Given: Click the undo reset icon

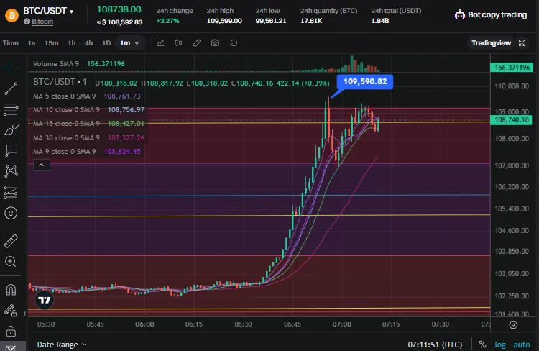Looking at the screenshot, I should click(234, 43).
